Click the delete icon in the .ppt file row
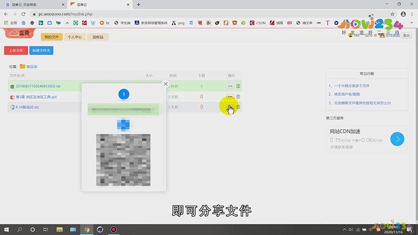418x235 pixels. [x=238, y=97]
